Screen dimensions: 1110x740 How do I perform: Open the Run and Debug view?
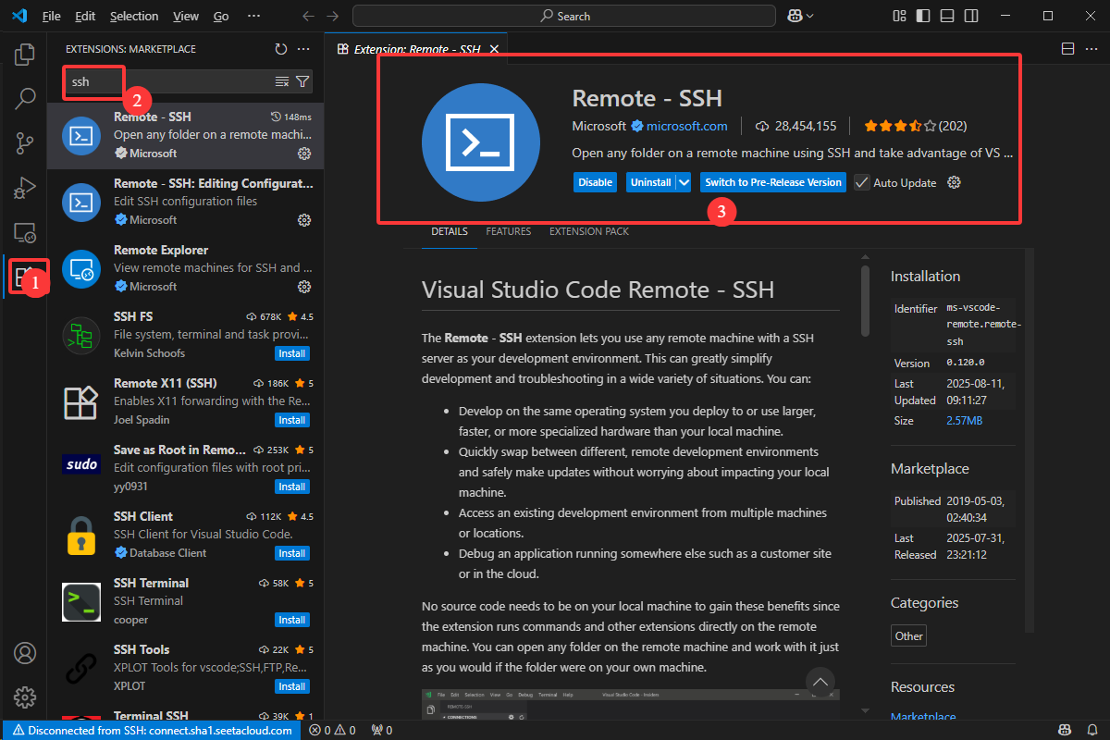click(25, 187)
